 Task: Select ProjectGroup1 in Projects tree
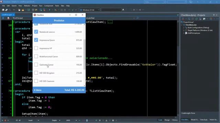click(189, 22)
